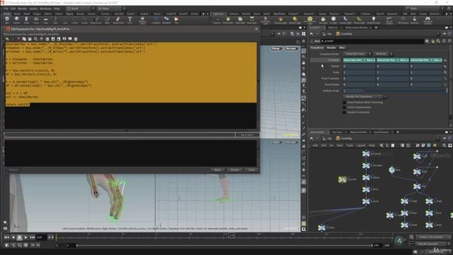Open the rotation order Rx Ry Rz dropdown
The width and height of the screenshot is (453, 255).
coord(383,54)
